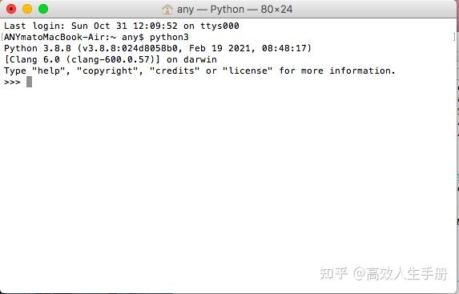459x294 pixels.
Task: Click the "python3" command text
Action: pyautogui.click(x=169, y=38)
